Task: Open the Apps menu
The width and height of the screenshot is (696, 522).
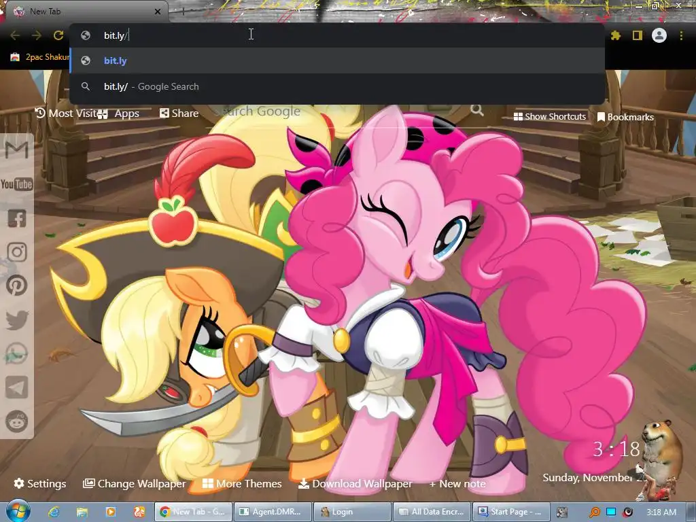Action: [x=118, y=114]
